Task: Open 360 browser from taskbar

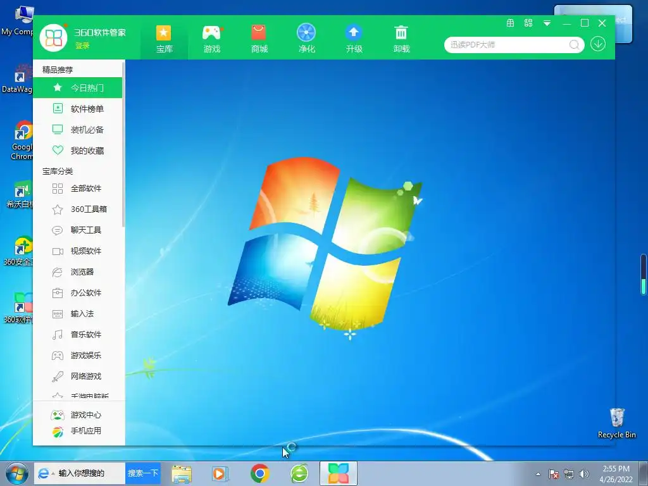Action: (x=299, y=473)
